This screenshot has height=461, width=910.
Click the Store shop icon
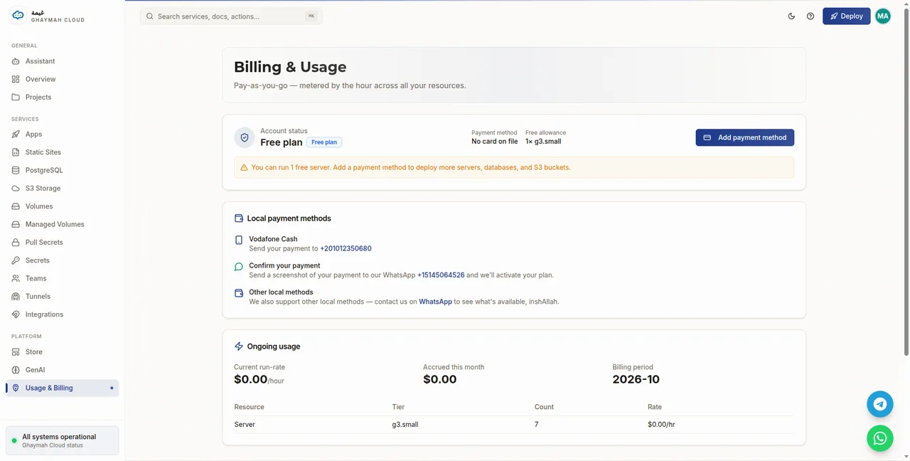click(16, 351)
